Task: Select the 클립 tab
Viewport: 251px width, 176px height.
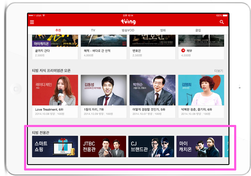Action: [198, 30]
